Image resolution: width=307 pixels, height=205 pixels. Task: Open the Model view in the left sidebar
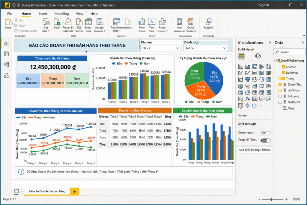(6, 65)
